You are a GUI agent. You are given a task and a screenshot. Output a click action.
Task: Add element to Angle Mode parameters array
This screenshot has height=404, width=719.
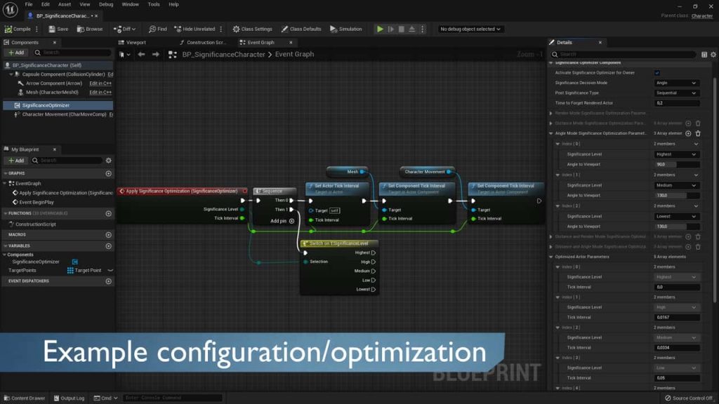click(688, 133)
